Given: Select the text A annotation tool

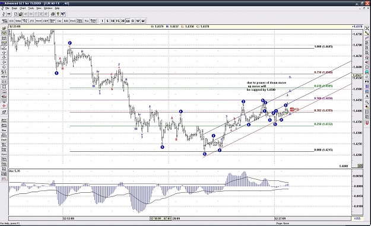Looking at the screenshot, I should 367,96.
